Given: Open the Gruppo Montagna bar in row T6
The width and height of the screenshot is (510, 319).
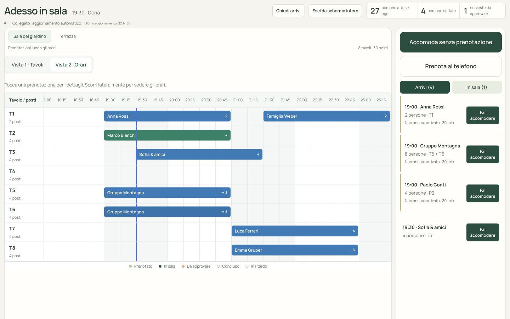Looking at the screenshot, I should click(x=167, y=212).
